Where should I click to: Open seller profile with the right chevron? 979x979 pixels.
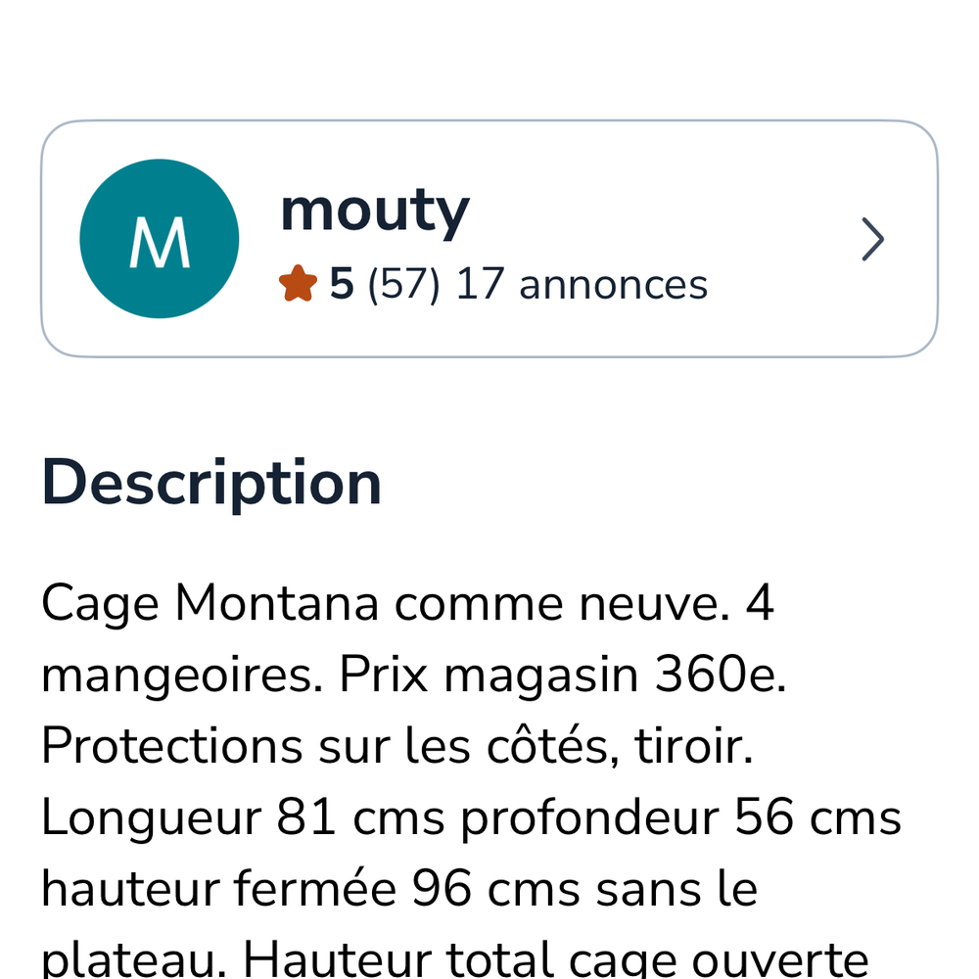(x=872, y=239)
